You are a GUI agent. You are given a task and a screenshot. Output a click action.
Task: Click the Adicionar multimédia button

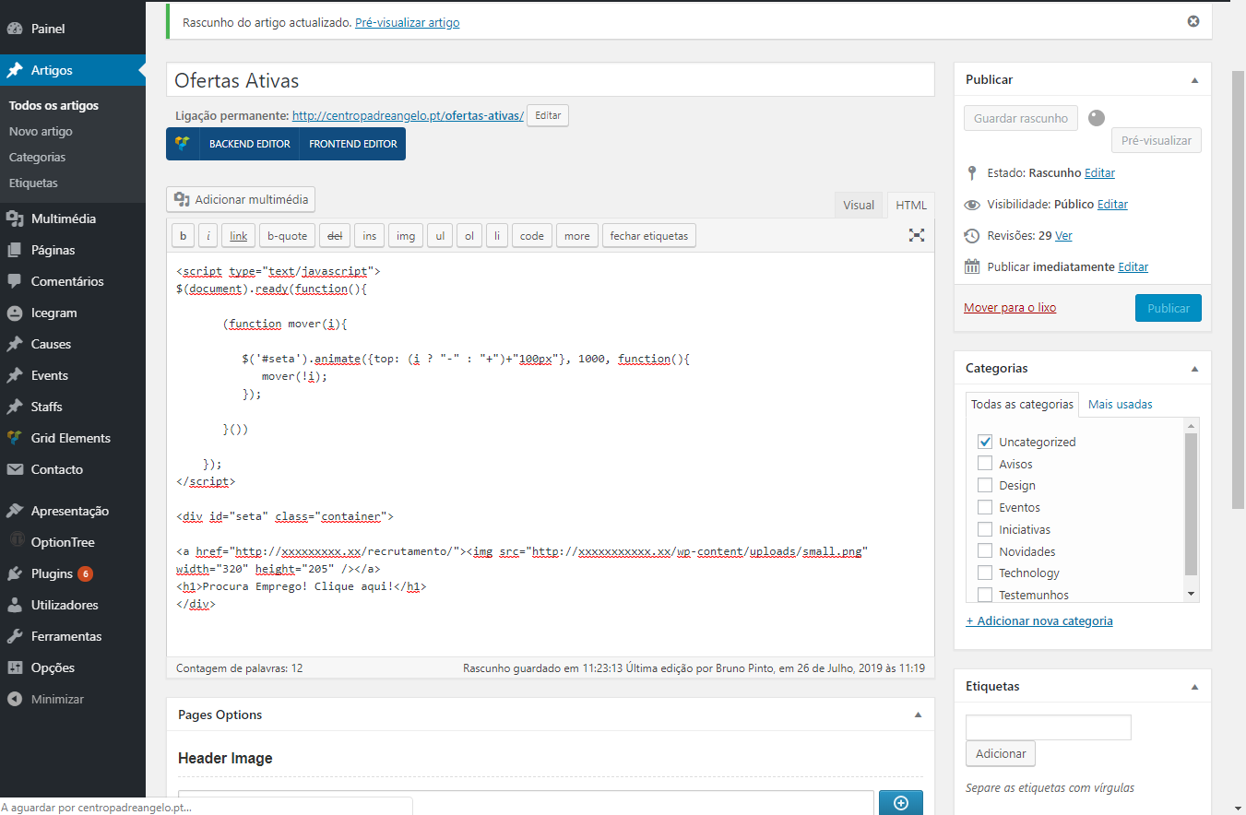(242, 199)
